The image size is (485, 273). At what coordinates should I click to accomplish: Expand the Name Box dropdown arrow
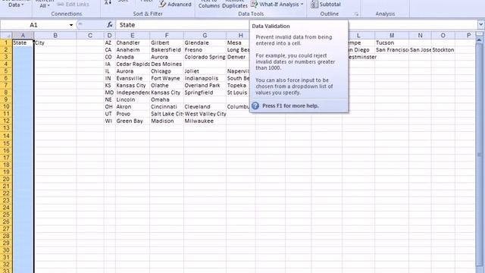pyautogui.click(x=70, y=25)
